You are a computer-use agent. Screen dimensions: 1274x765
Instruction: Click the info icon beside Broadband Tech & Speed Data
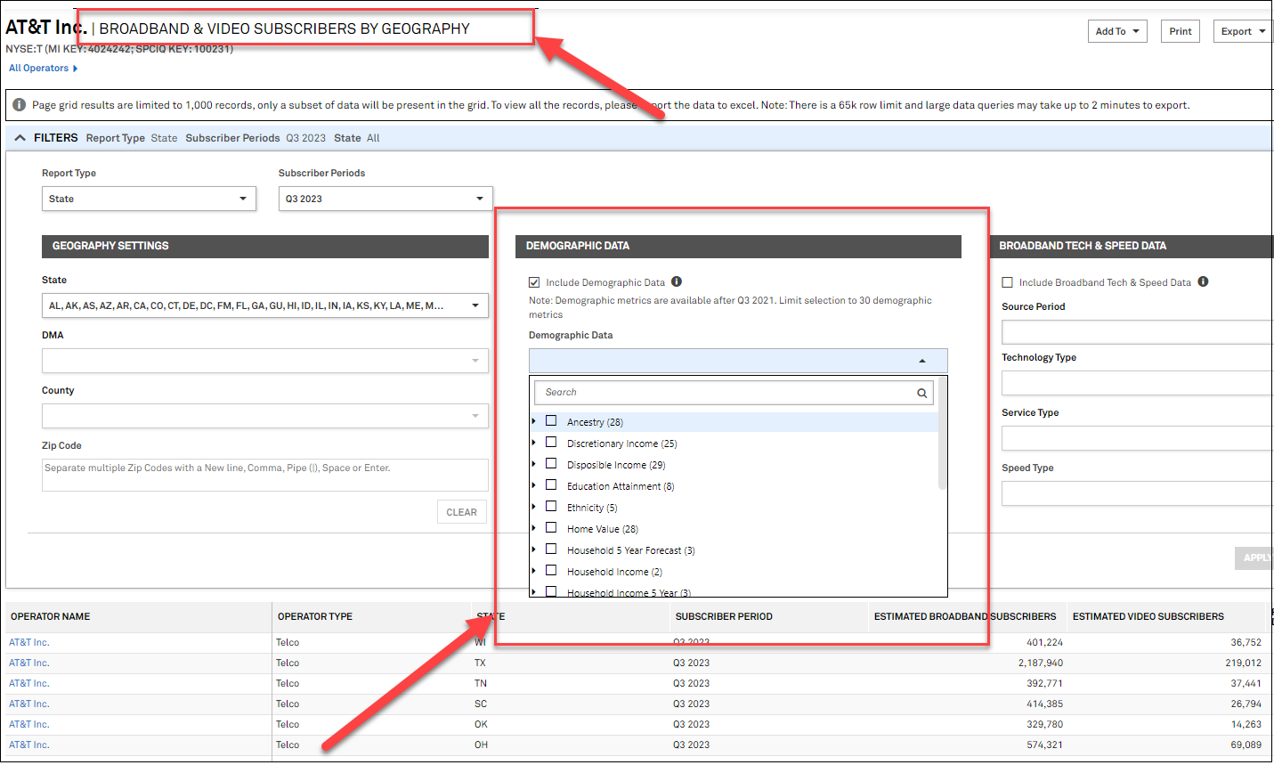[1203, 282]
